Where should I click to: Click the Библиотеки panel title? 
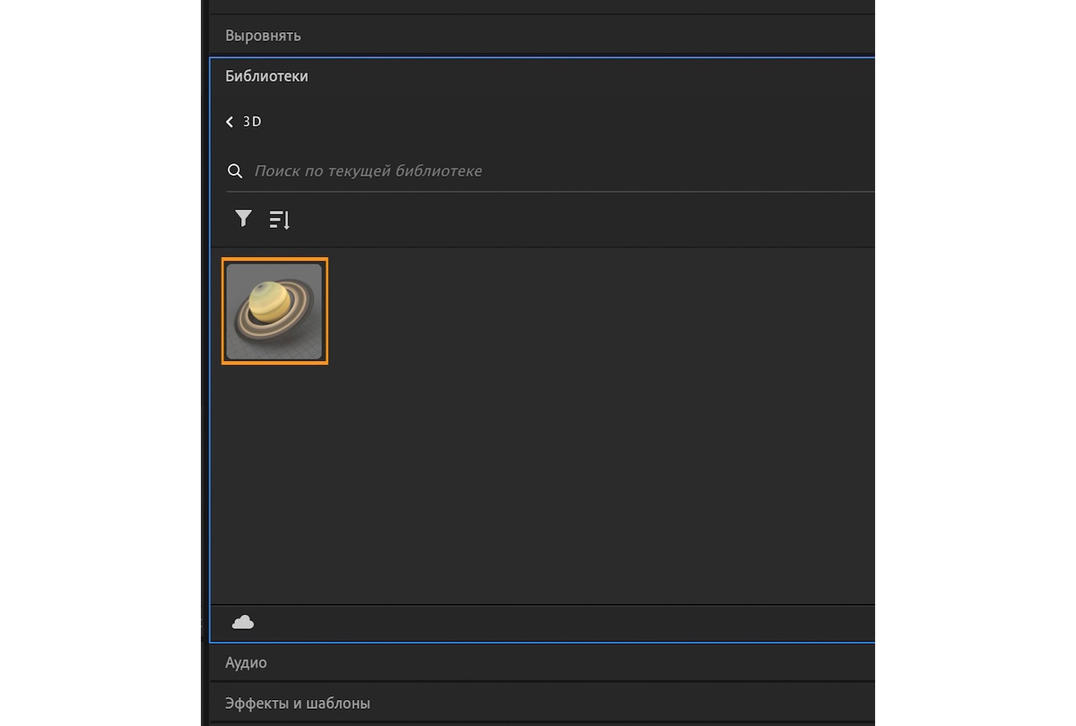coord(266,76)
